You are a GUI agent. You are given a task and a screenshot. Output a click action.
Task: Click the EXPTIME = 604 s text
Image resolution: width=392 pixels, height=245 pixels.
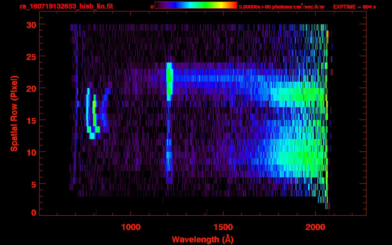pyautogui.click(x=354, y=7)
